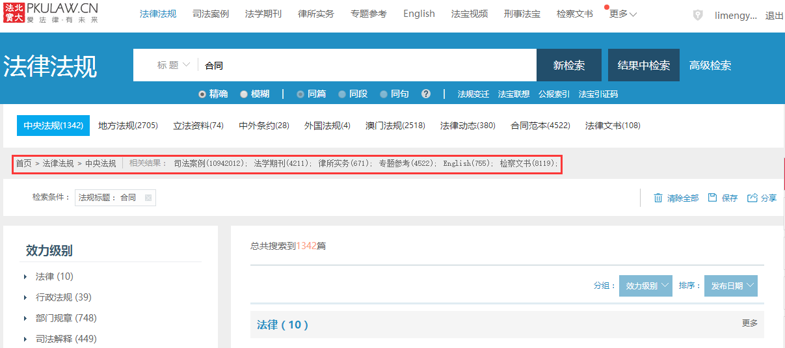Click the 公报索引 link
785x348 pixels.
554,94
